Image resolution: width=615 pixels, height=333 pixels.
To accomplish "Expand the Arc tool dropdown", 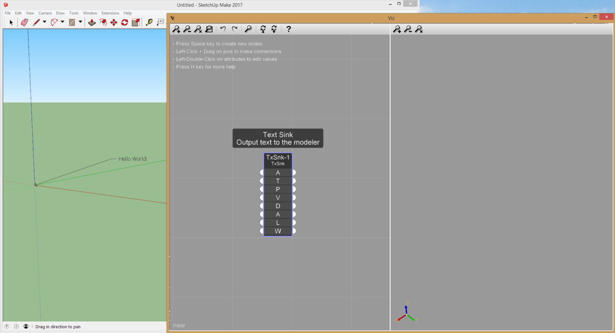I will [61, 22].
